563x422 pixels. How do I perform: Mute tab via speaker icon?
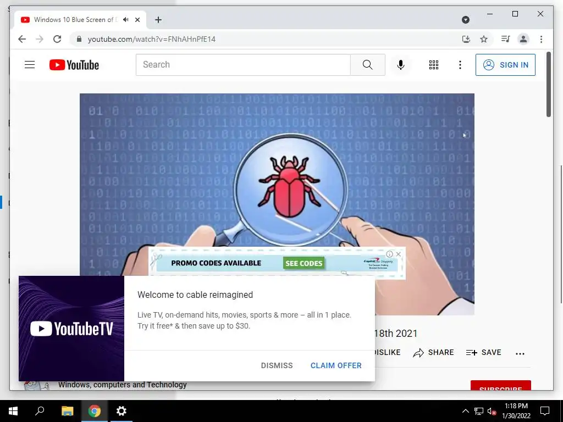pos(126,19)
